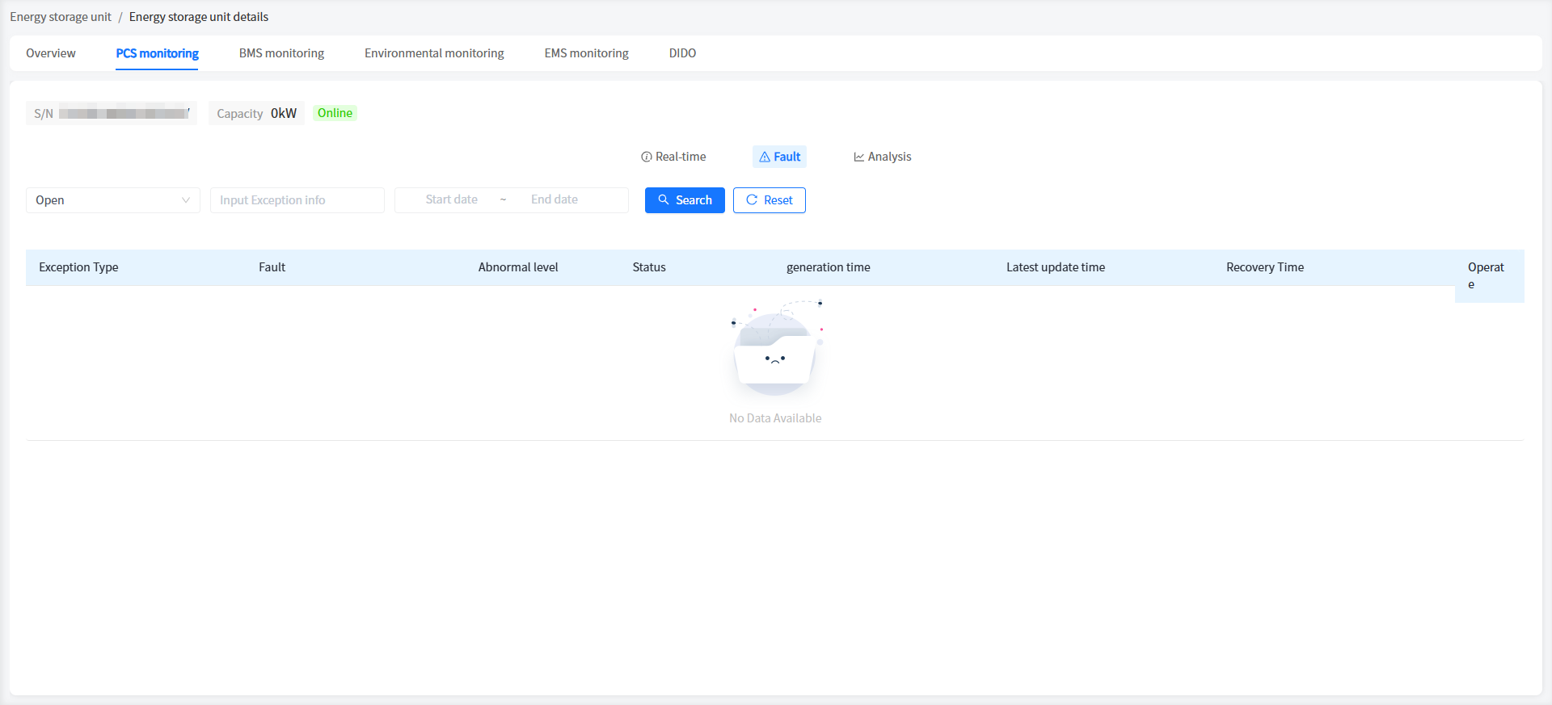The height and width of the screenshot is (705, 1552).
Task: Click the circular arrow Reset icon
Action: click(752, 200)
